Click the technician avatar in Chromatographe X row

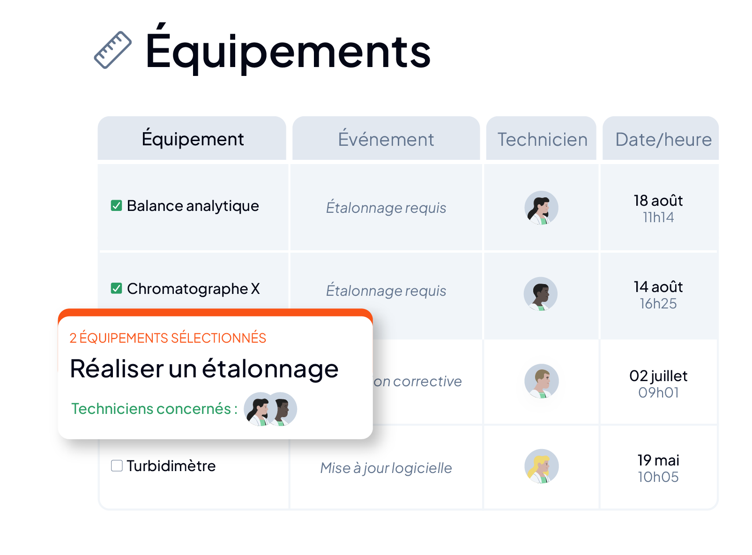point(541,294)
